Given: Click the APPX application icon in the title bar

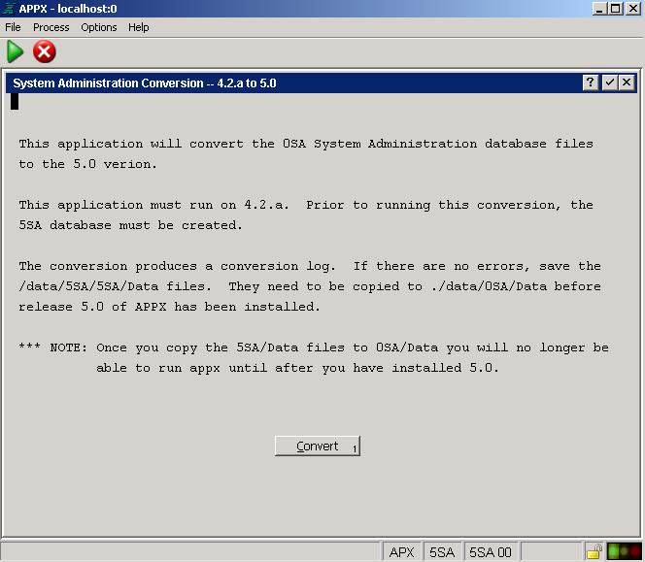Looking at the screenshot, I should 9,9.
